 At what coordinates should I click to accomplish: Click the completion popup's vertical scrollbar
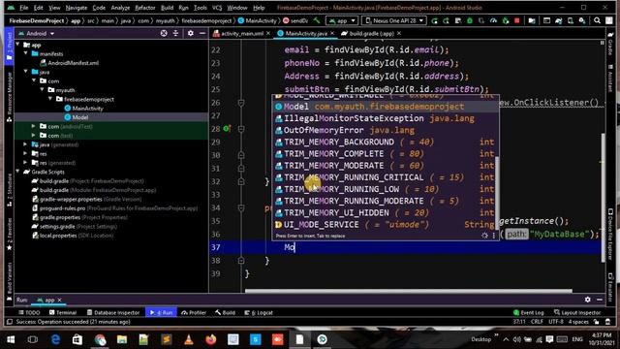[x=497, y=192]
